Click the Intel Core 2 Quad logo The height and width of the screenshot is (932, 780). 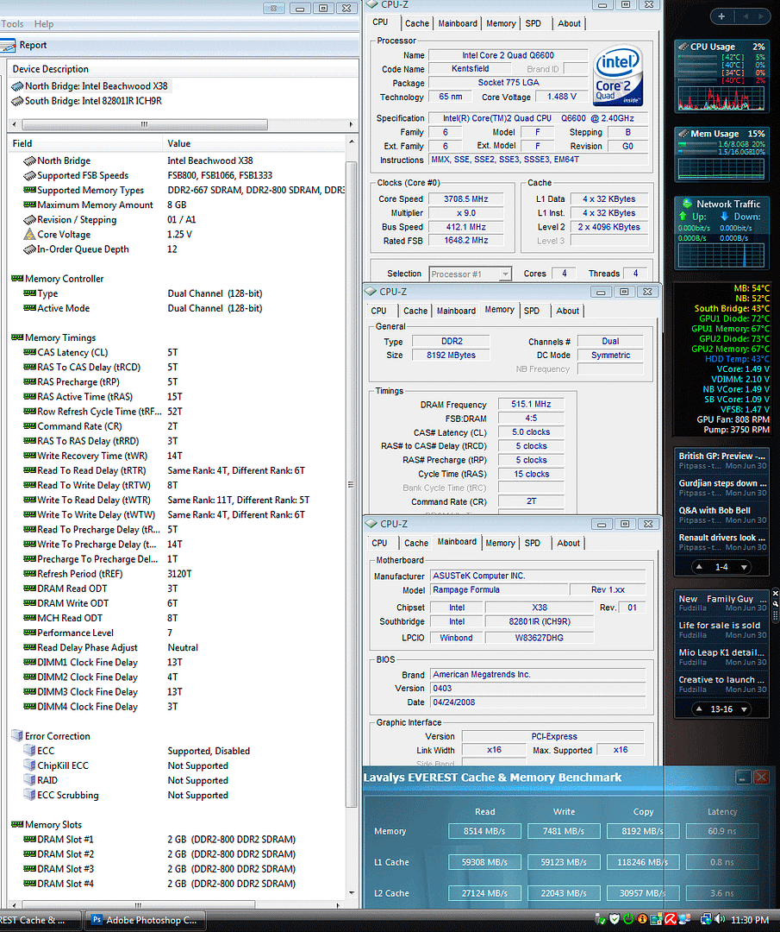(618, 75)
